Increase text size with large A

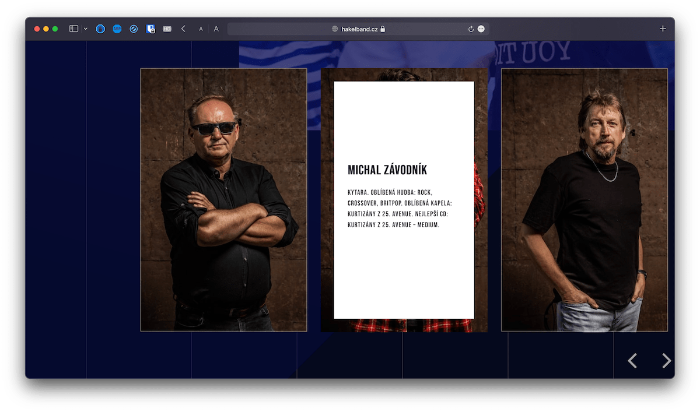pos(216,29)
